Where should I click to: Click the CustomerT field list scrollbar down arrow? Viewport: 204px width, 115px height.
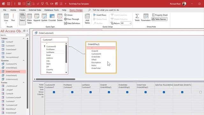[x=66, y=73]
